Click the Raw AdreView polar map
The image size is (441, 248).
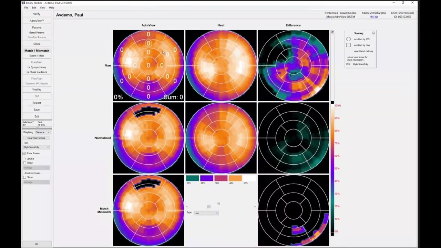148,65
